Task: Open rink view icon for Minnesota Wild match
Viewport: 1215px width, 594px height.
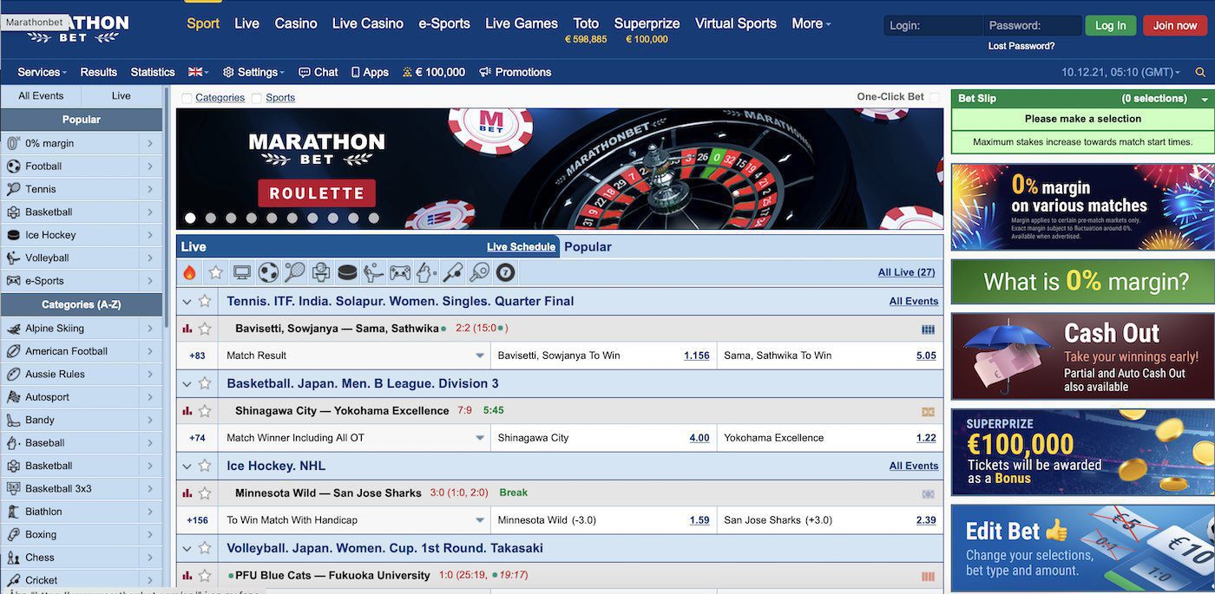Action: 928,494
